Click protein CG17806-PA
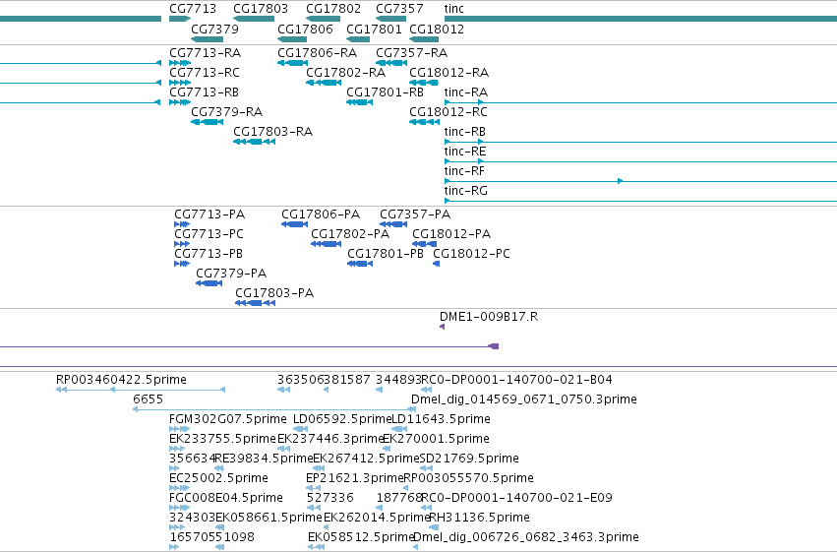Viewport: 837px width, 552px height. coord(295,224)
